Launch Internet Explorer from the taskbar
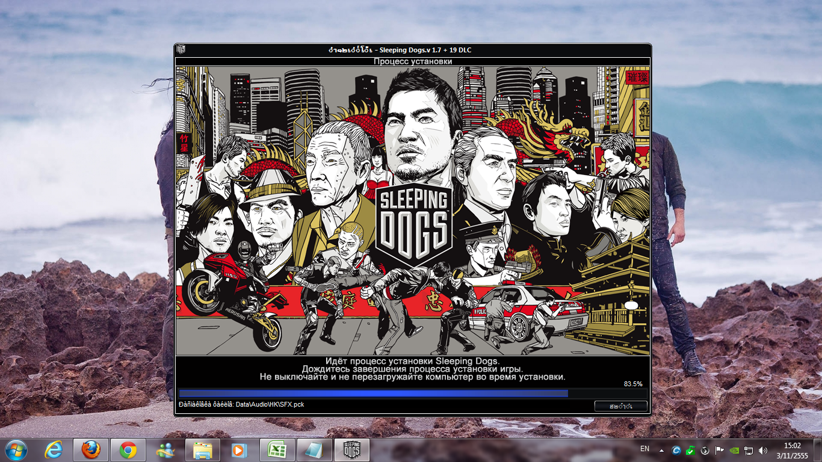This screenshot has height=462, width=822. click(54, 449)
